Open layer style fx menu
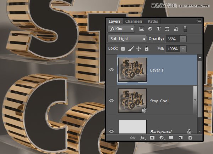Viewport: 213px width, 154px height. (x=143, y=138)
